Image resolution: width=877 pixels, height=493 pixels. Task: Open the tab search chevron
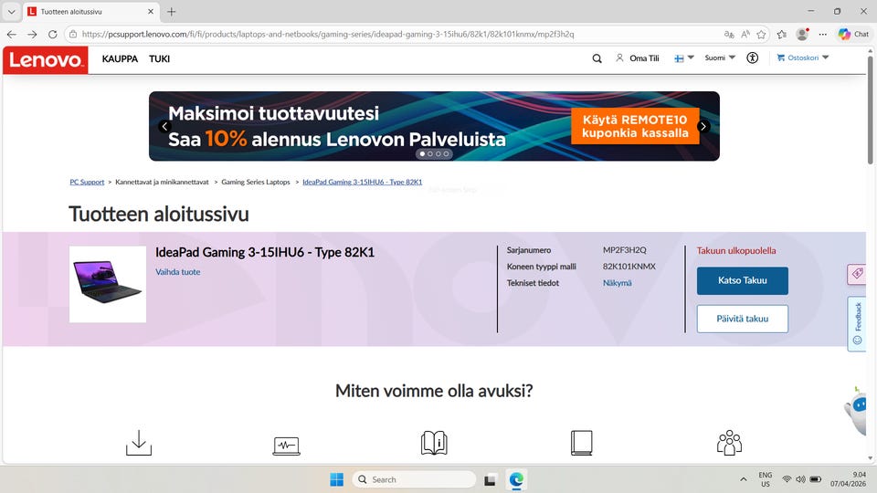(x=11, y=11)
